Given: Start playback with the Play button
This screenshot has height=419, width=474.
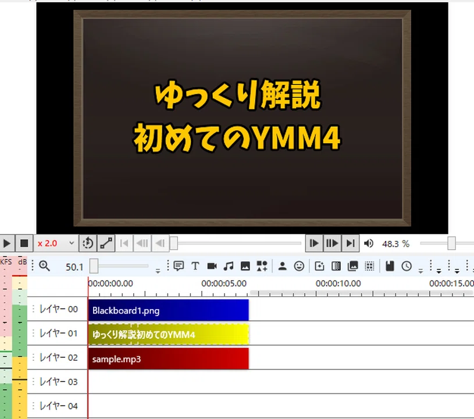Looking at the screenshot, I should [x=6, y=243].
